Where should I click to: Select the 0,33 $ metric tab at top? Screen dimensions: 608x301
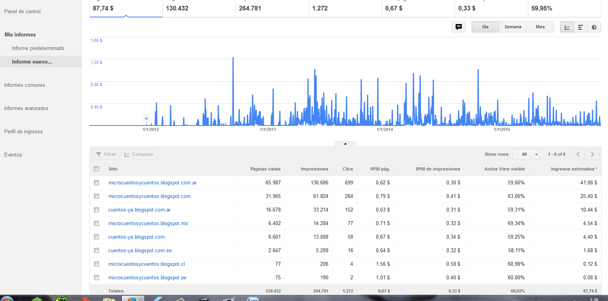tap(491, 8)
